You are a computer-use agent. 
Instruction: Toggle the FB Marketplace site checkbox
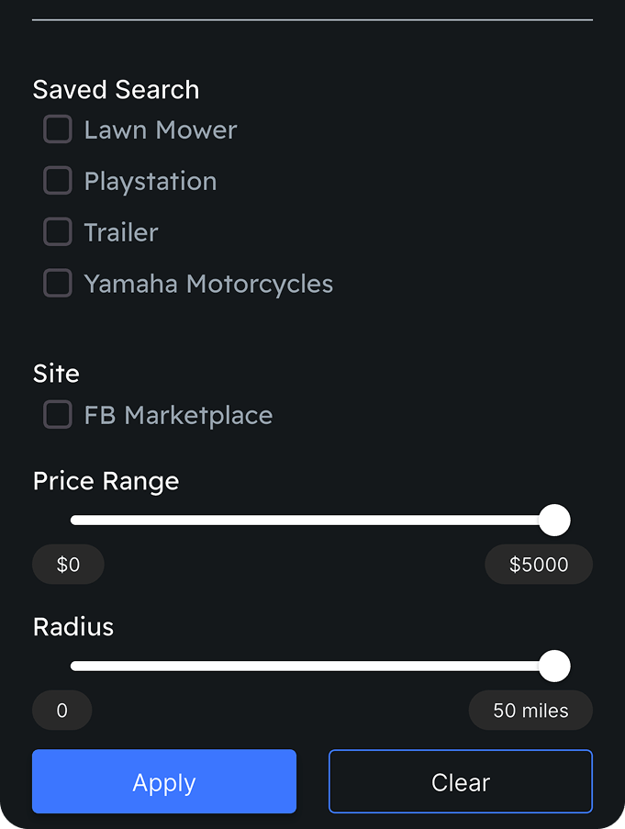[x=58, y=415]
